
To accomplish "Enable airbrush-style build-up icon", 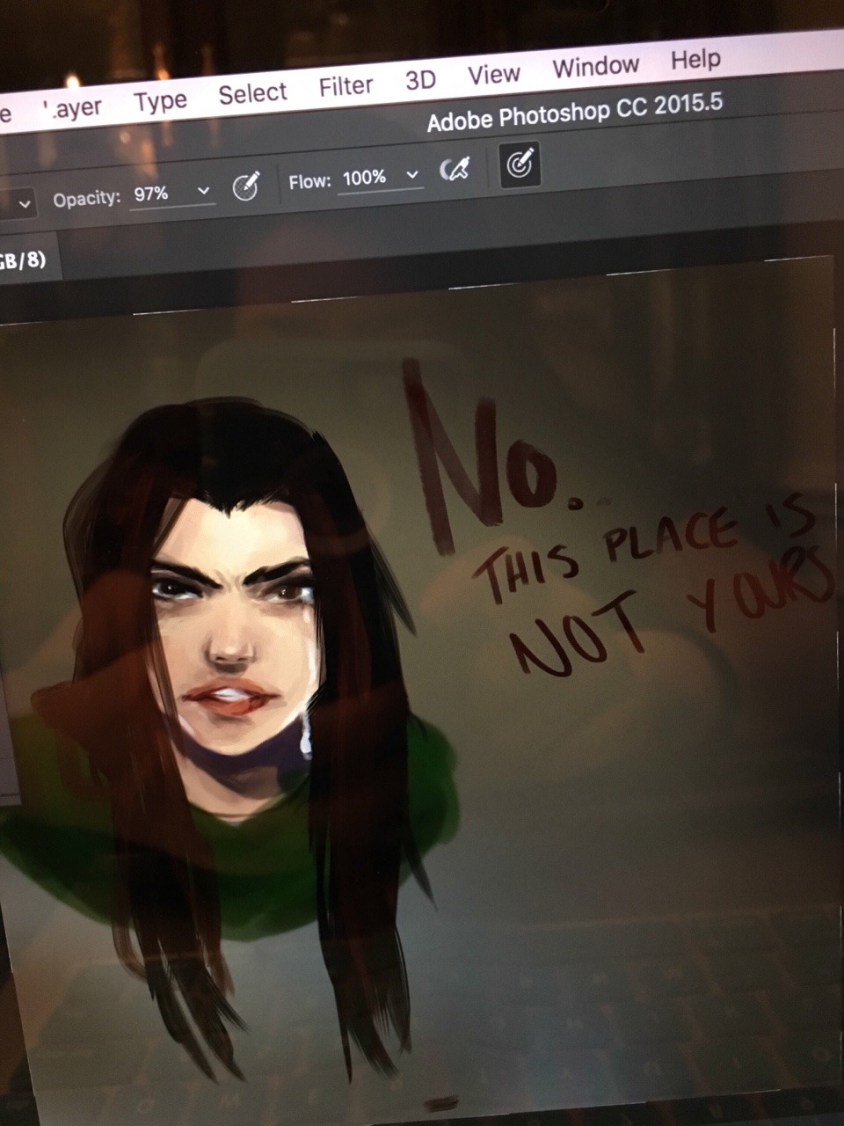I will tap(455, 170).
